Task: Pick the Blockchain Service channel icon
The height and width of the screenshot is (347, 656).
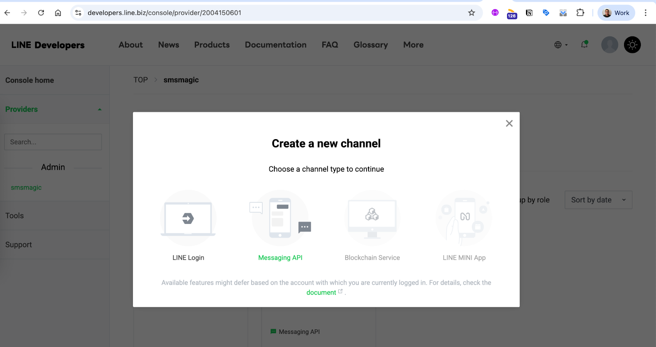Action: (372, 218)
